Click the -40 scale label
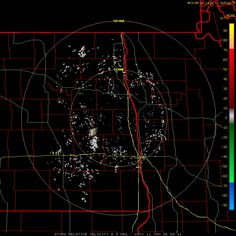 click(224, 157)
